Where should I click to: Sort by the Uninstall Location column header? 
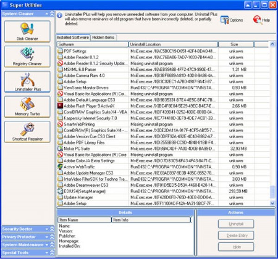173,44
